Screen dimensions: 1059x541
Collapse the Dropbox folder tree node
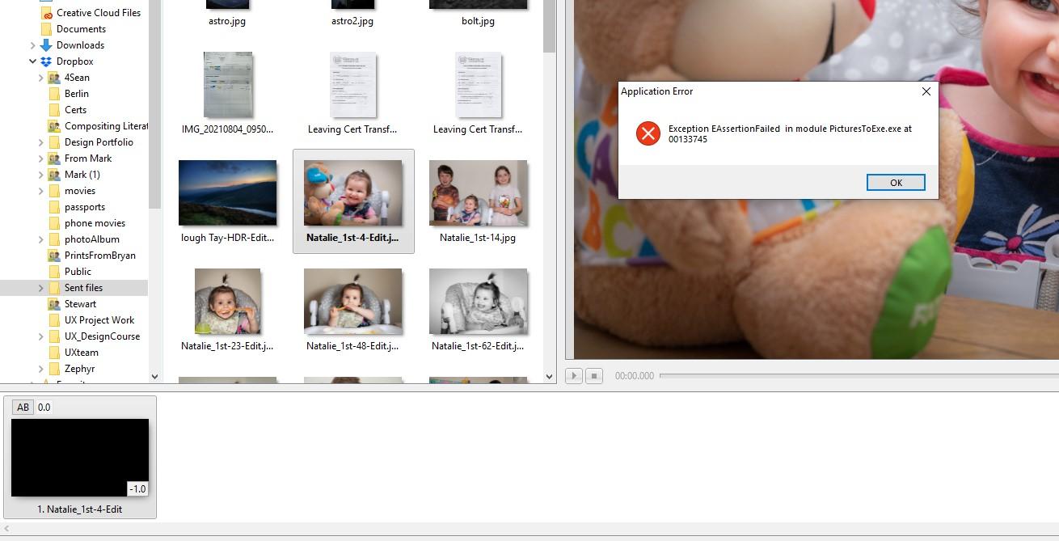32,61
